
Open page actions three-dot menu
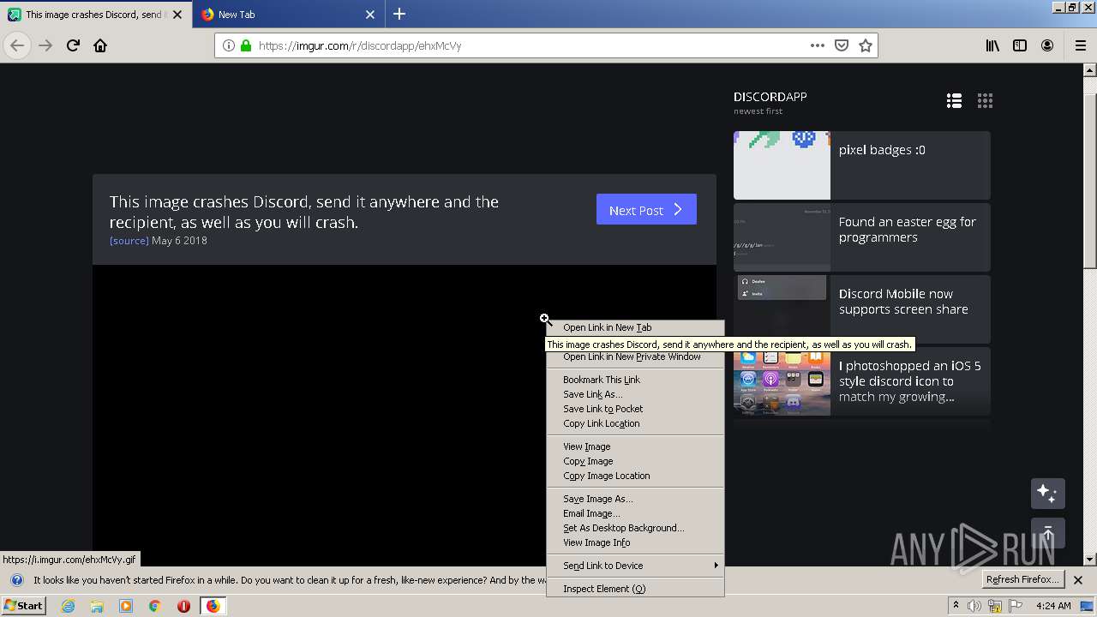point(818,45)
